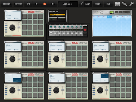The width and height of the screenshot is (136, 102).
Task: Tap the last teal knob on the mixer
Action: (81, 27)
